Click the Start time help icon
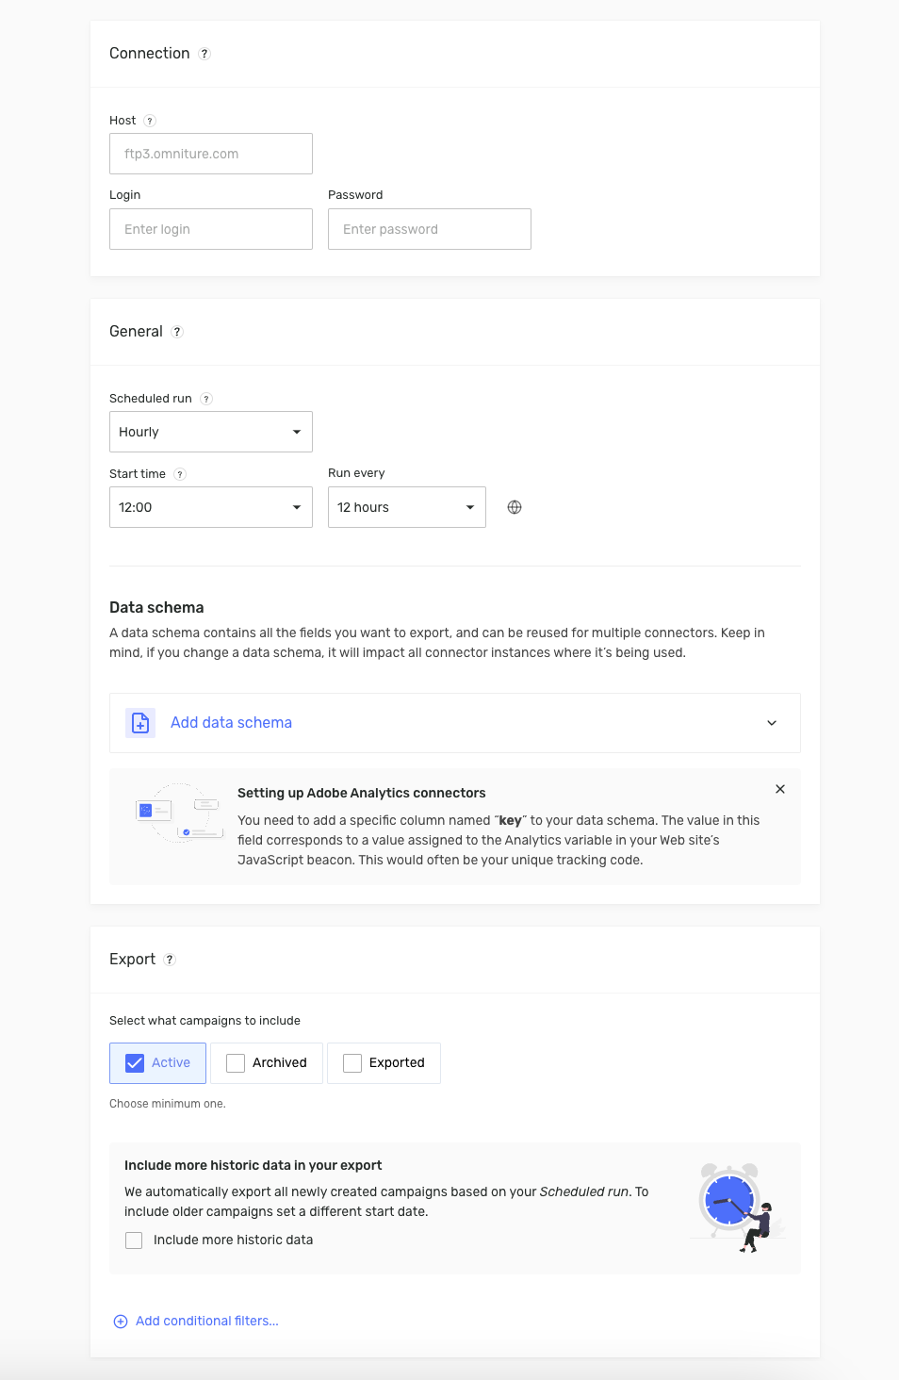The image size is (899, 1380). pyautogui.click(x=179, y=473)
